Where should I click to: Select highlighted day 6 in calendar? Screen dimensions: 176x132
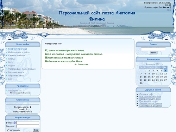[165, 70]
